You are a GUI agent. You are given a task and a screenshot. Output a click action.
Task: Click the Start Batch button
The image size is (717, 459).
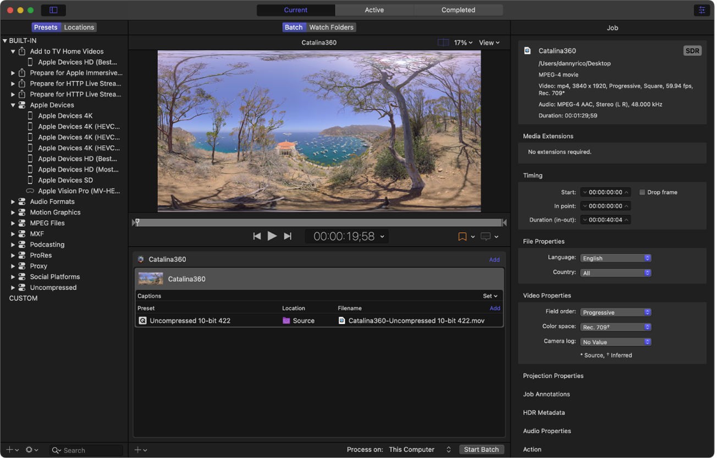click(x=481, y=449)
